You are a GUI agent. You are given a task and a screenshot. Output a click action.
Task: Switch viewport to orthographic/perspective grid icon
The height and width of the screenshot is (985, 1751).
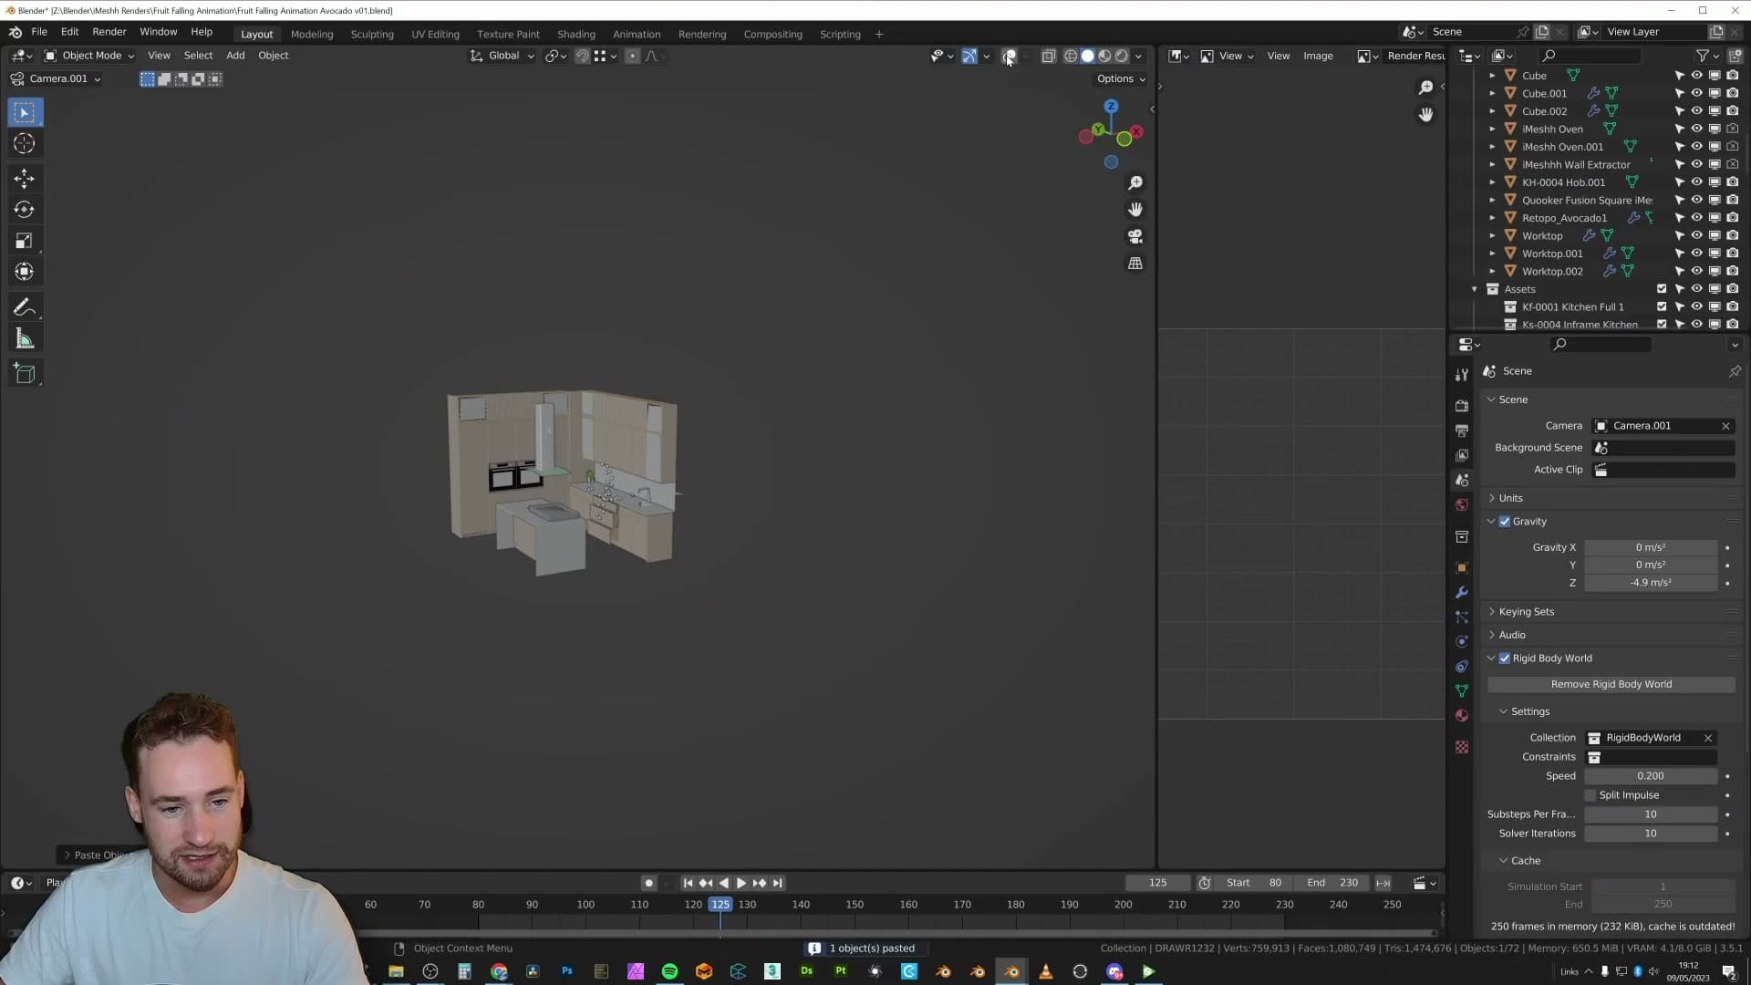(x=1135, y=263)
